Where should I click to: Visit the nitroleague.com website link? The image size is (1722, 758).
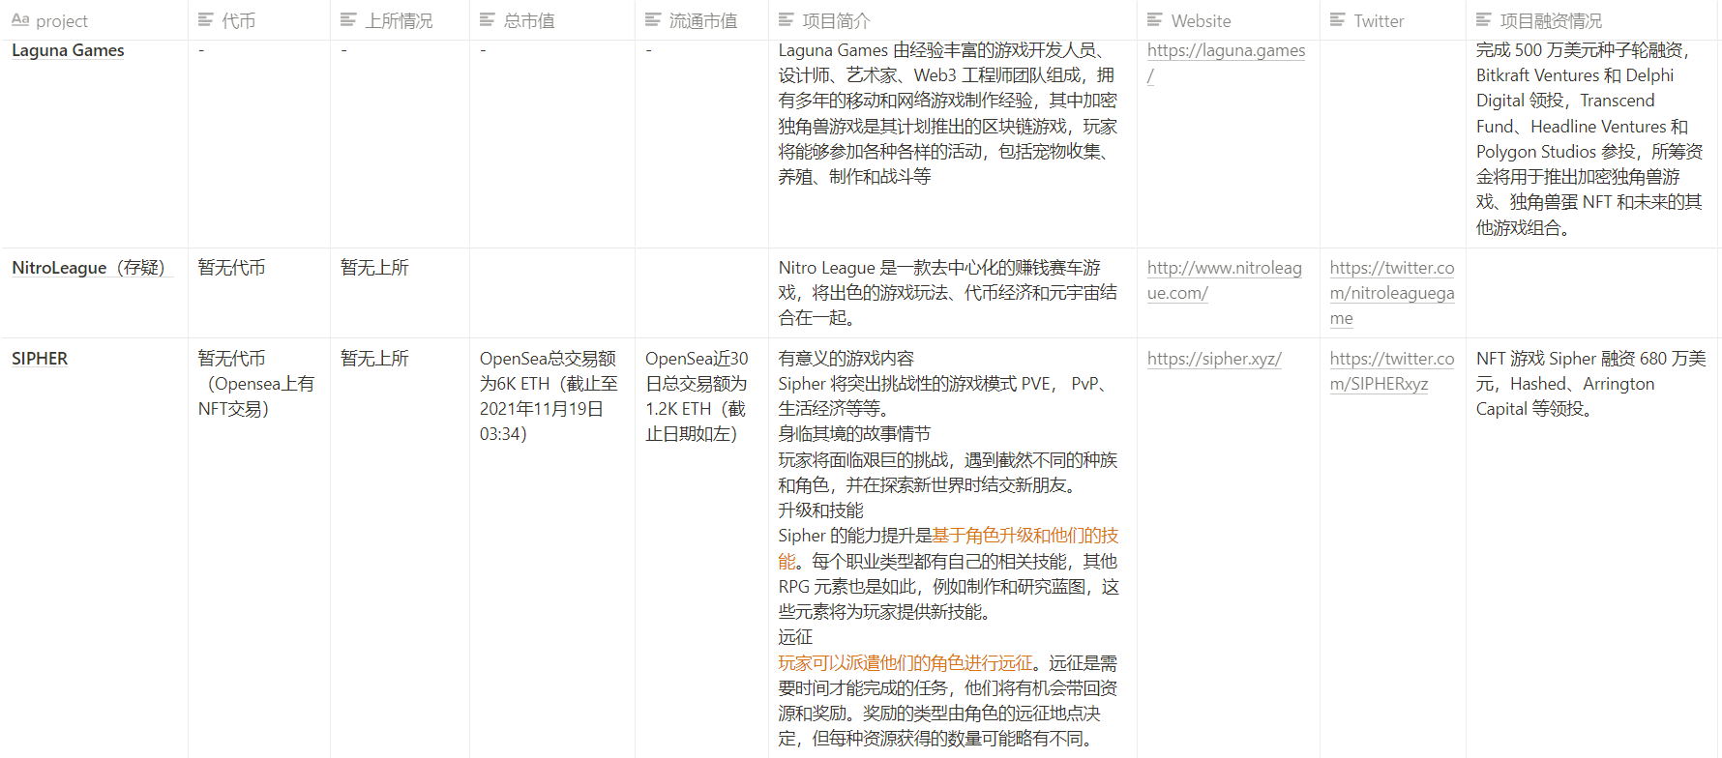coord(1224,280)
